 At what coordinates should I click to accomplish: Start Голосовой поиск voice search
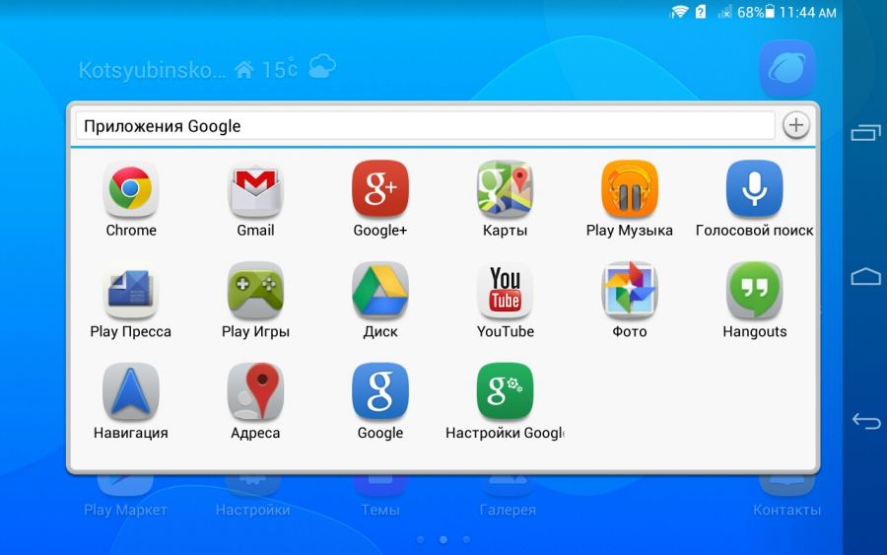pos(754,189)
